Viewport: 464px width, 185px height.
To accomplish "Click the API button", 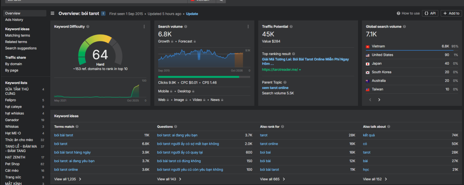I will click(x=430, y=13).
